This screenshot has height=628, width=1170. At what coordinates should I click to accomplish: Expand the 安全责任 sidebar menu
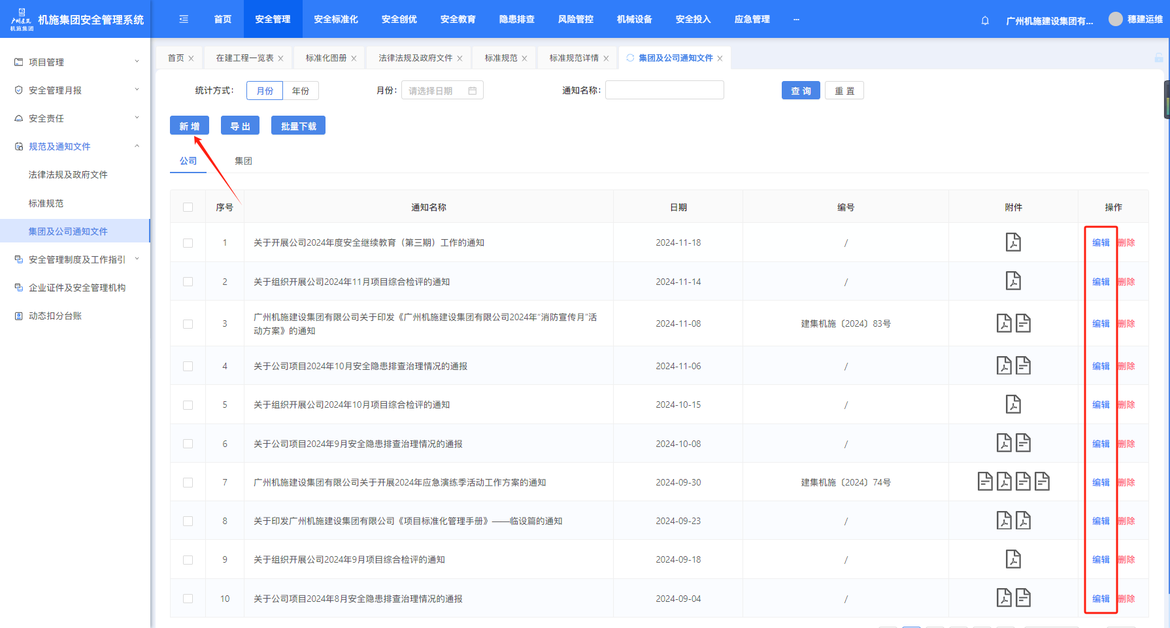point(75,118)
